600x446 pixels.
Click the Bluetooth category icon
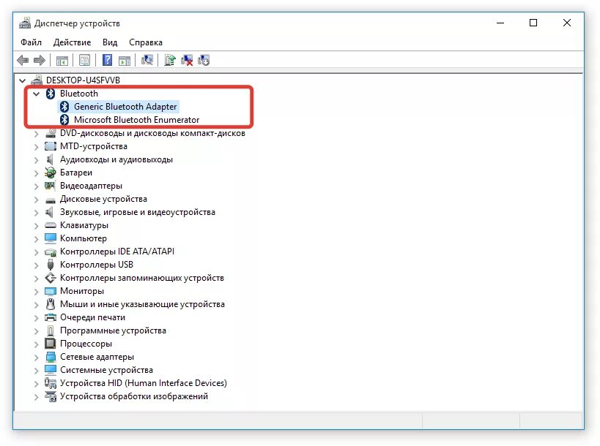(51, 94)
